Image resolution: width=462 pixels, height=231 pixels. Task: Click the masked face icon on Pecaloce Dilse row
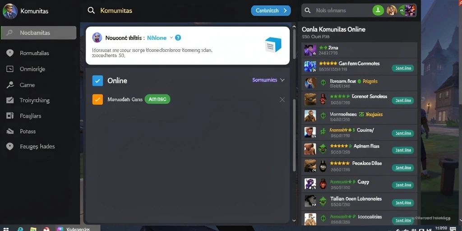tap(323, 166)
